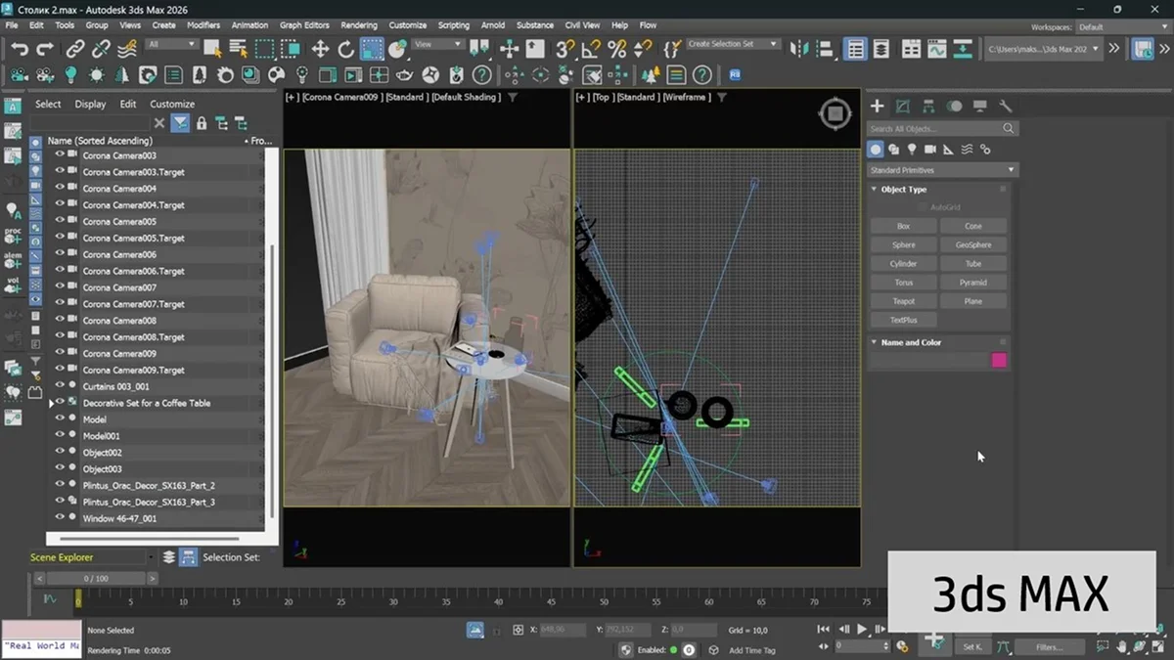Expand the Decorative Set for a Coffee Table

pyautogui.click(x=51, y=402)
